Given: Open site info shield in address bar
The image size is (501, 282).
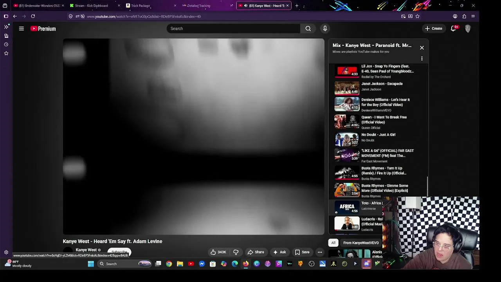Looking at the screenshot, I should [x=70, y=16].
